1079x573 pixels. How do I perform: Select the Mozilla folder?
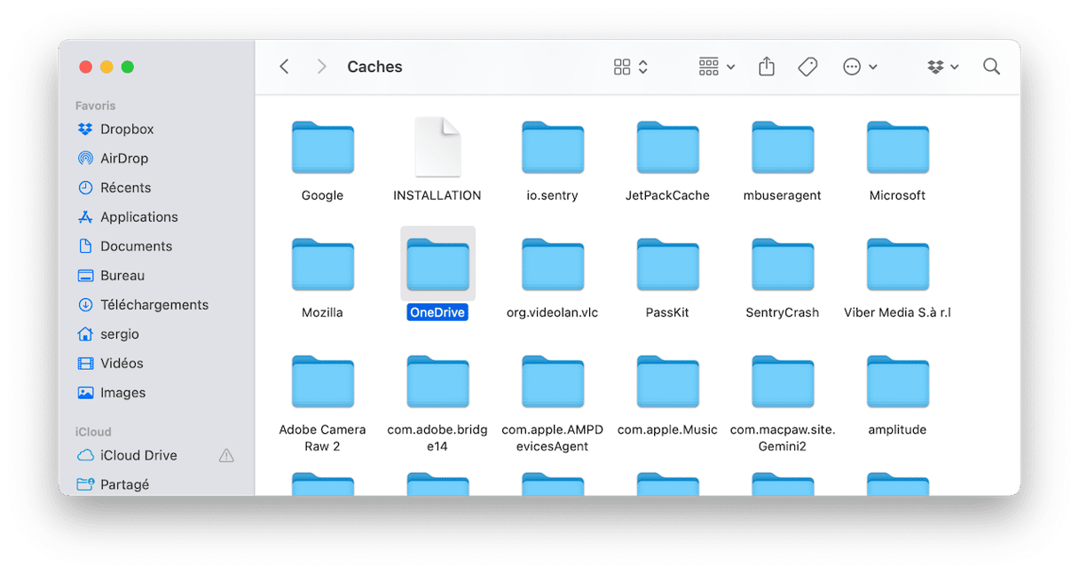[323, 264]
